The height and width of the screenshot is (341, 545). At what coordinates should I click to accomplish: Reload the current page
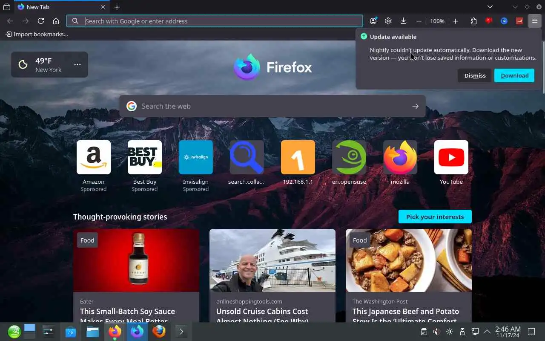pos(41,21)
